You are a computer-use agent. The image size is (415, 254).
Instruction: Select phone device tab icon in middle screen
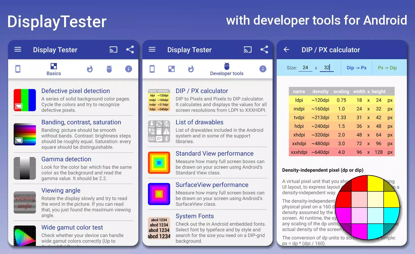152,69
